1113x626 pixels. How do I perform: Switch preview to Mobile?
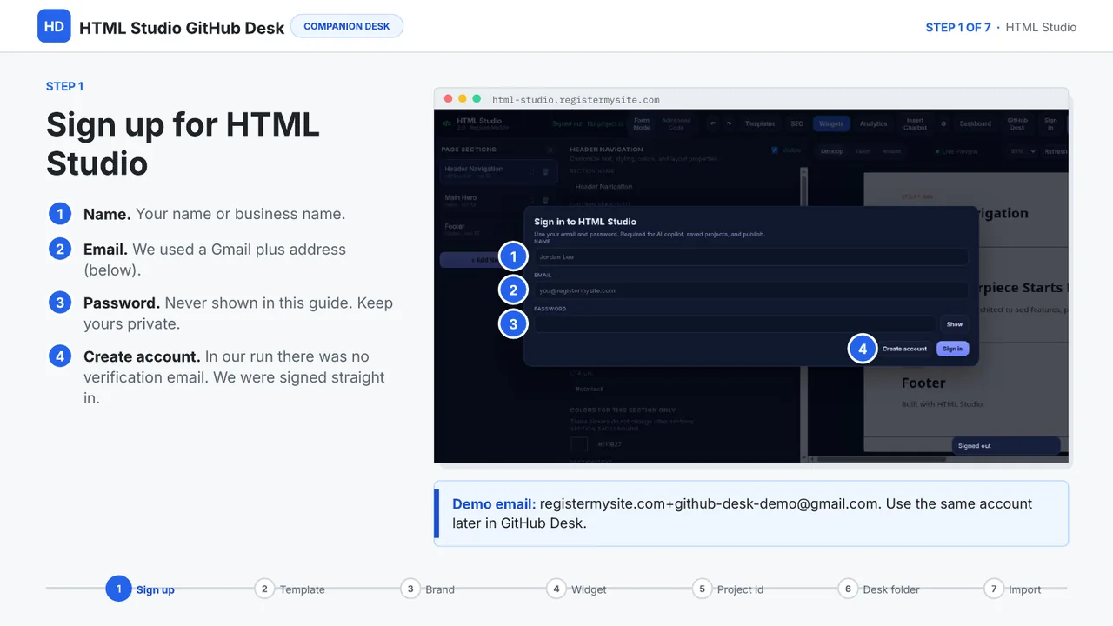click(x=891, y=151)
